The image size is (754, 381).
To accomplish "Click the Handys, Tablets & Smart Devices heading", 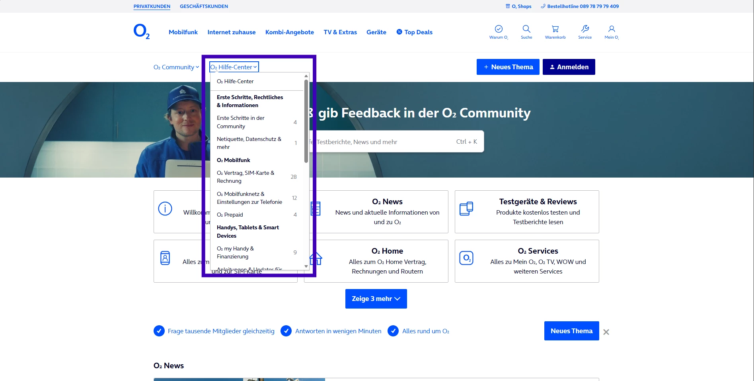I will (x=248, y=232).
